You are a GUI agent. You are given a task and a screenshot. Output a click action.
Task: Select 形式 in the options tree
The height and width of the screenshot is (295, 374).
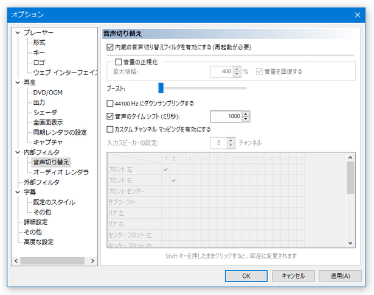pyautogui.click(x=39, y=43)
